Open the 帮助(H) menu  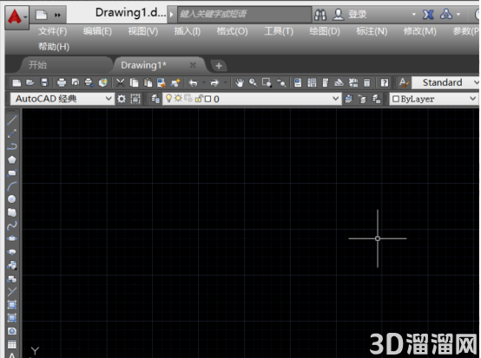coord(54,47)
